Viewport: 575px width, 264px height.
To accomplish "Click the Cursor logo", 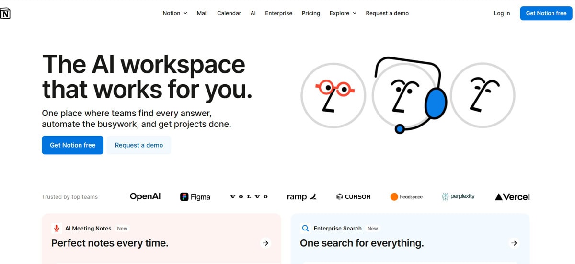I will (353, 197).
